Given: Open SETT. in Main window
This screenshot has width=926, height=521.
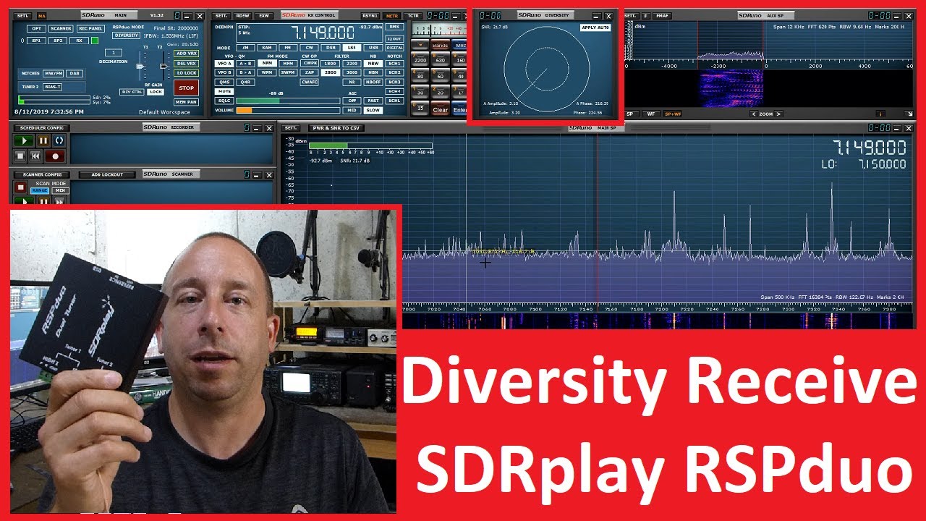Looking at the screenshot, I should click(x=22, y=16).
